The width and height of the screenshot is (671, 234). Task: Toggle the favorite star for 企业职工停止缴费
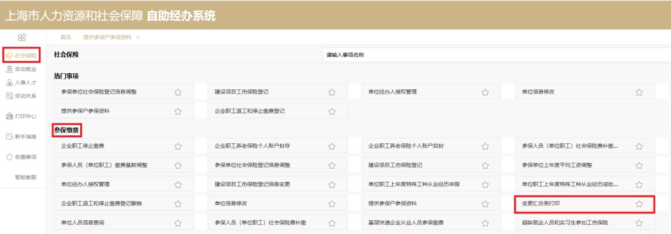click(x=178, y=146)
